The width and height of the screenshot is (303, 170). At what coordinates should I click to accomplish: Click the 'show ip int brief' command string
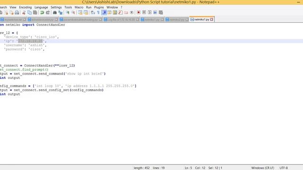(x=85, y=74)
